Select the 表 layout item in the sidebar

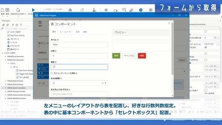point(43,73)
